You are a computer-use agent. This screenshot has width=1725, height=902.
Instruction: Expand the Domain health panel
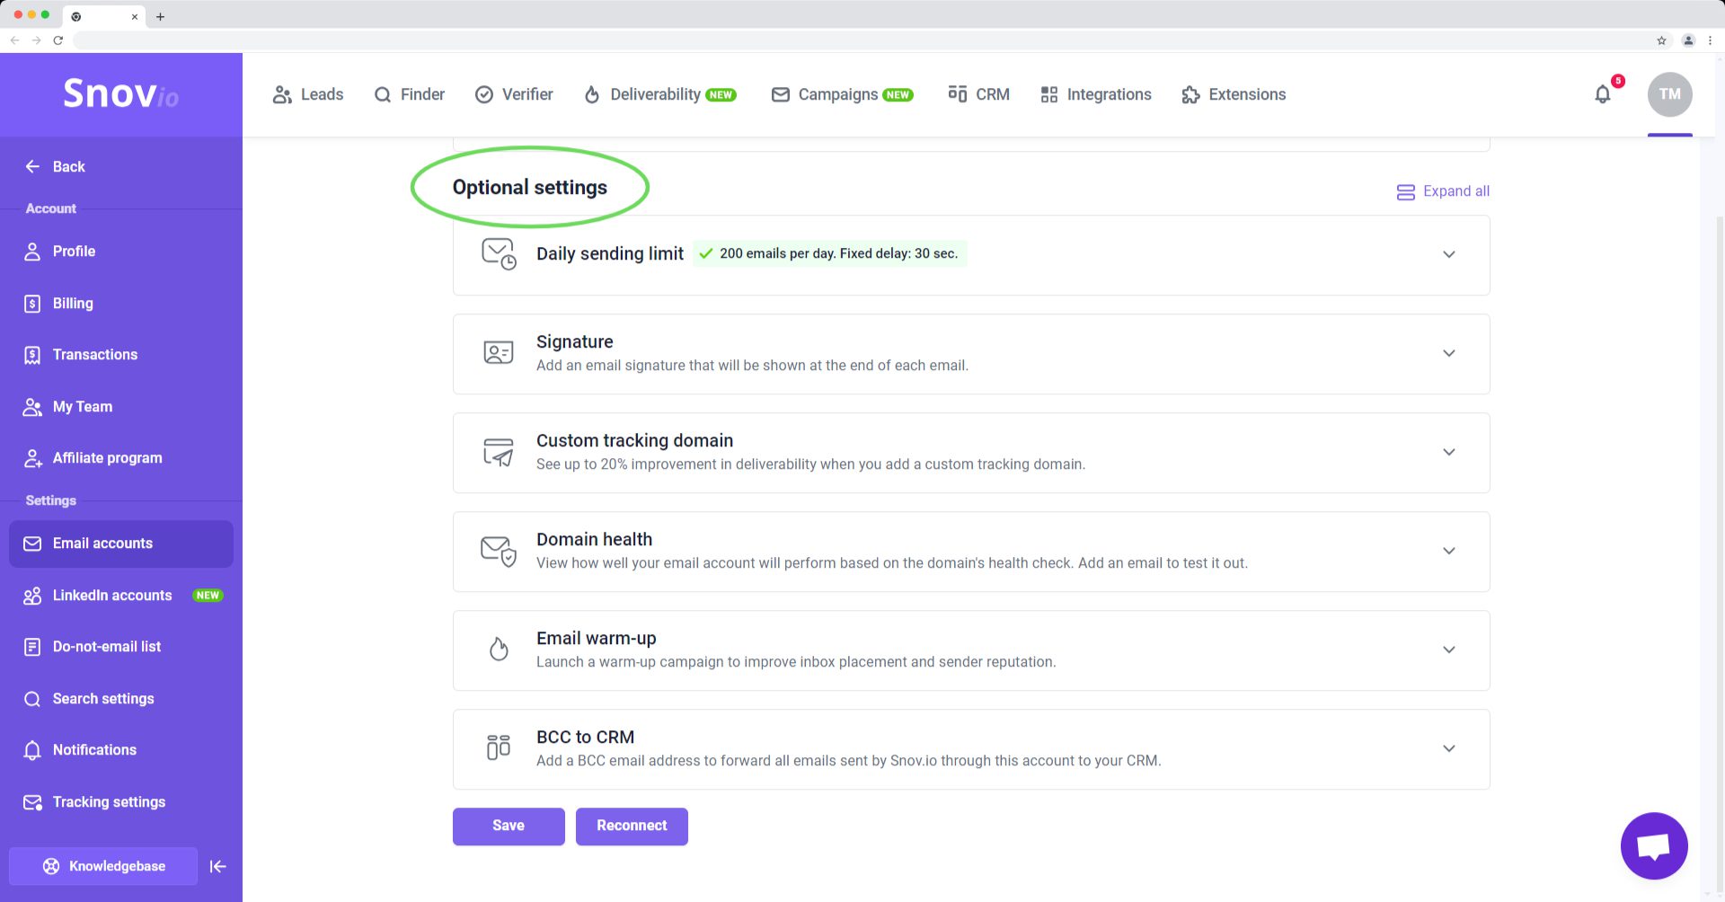point(1448,551)
